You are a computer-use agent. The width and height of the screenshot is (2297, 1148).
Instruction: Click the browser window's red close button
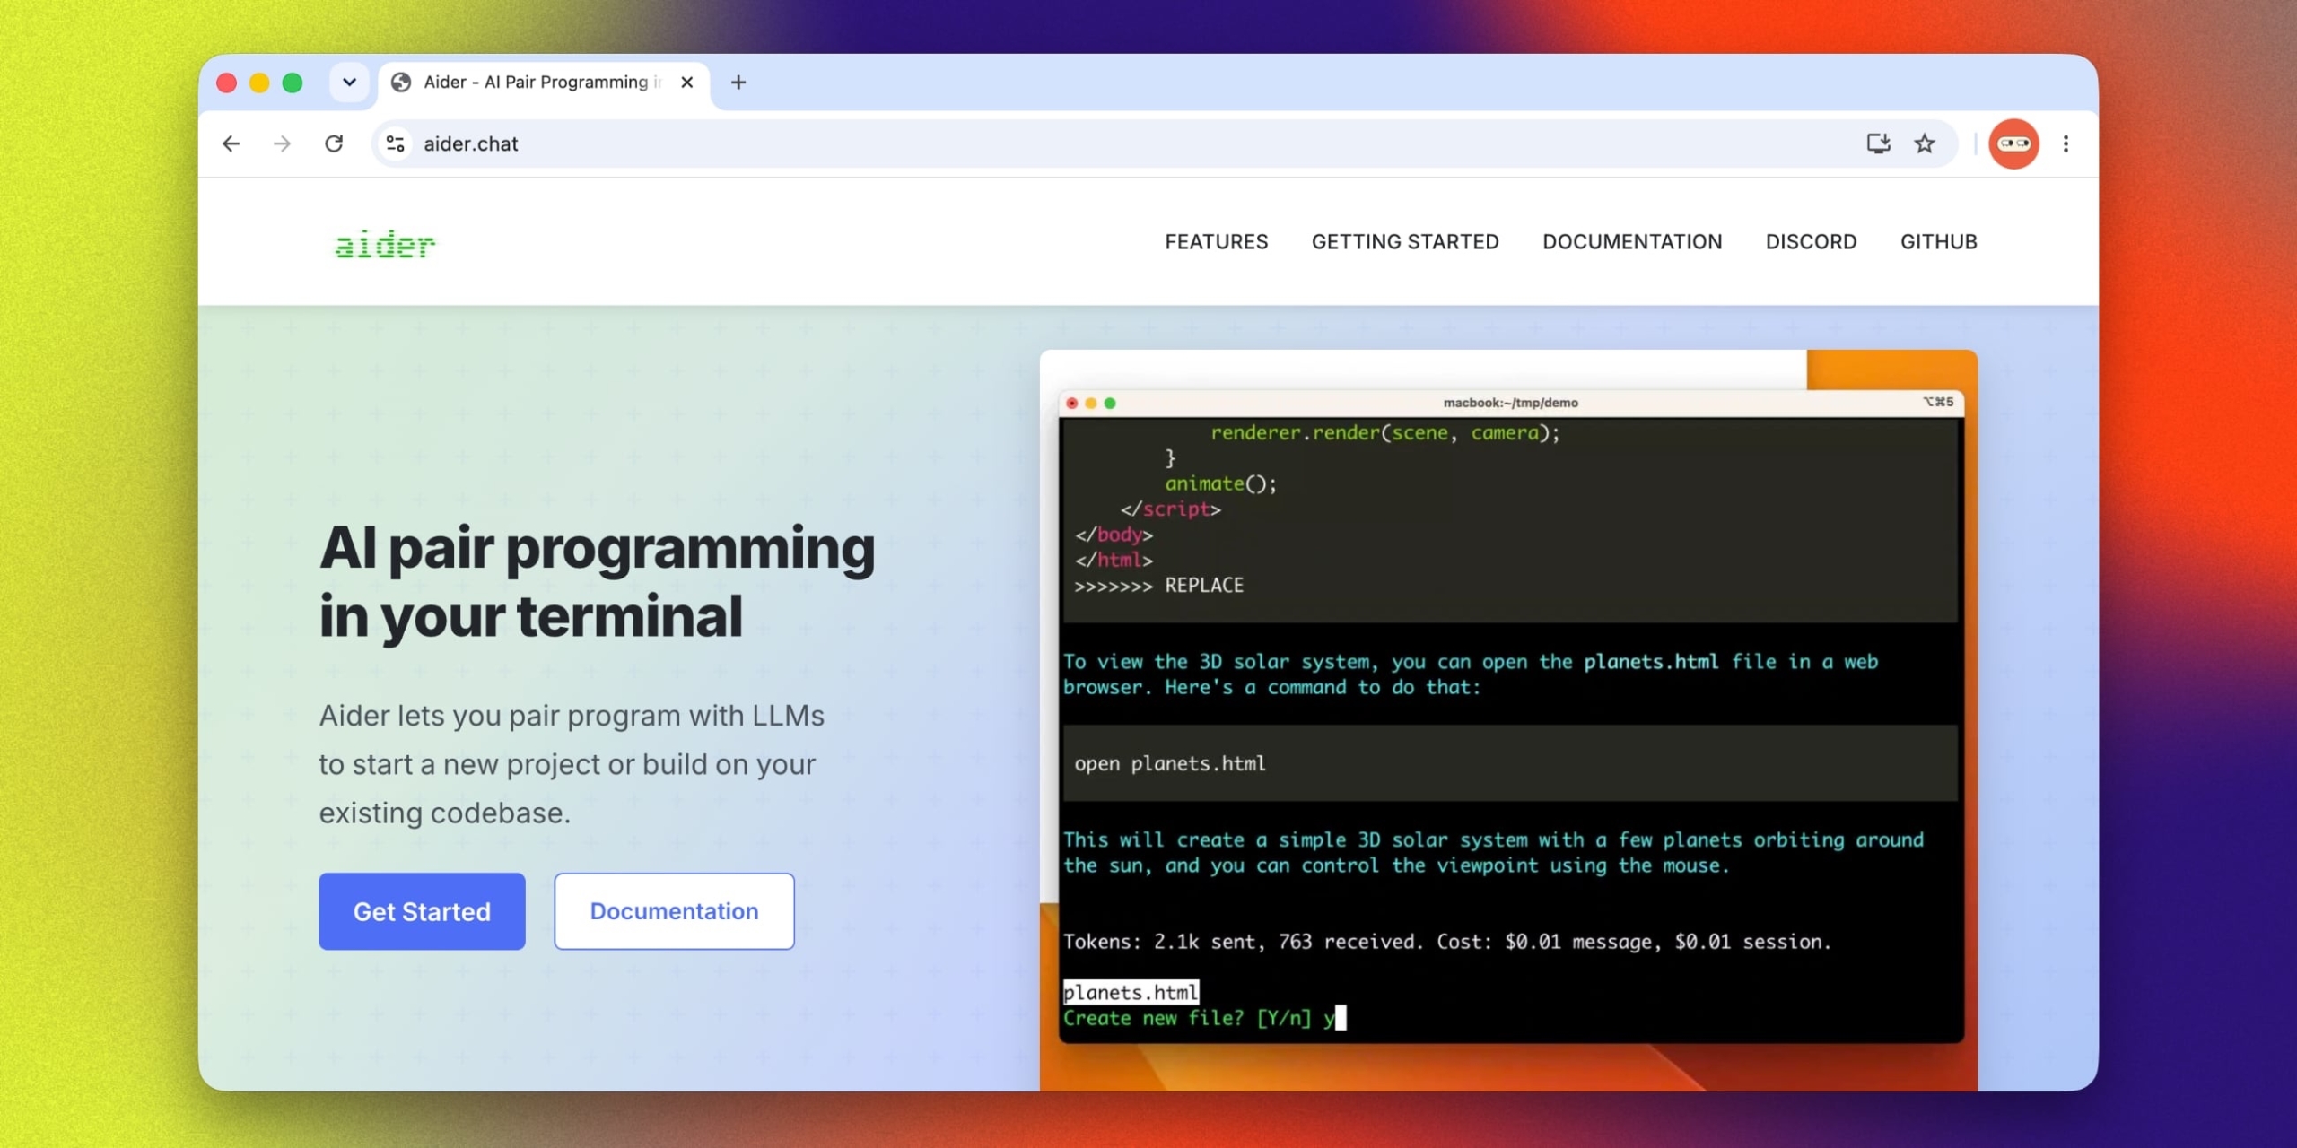226,83
